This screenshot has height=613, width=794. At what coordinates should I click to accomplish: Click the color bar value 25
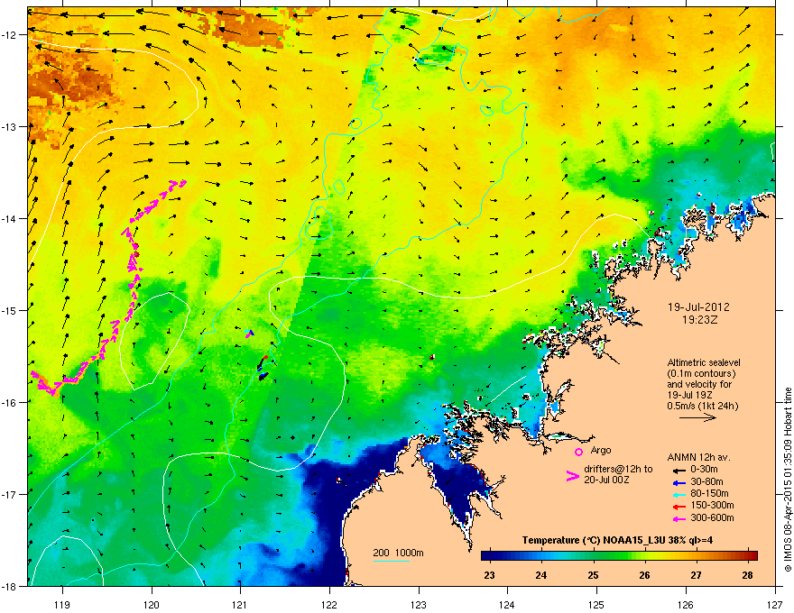[x=593, y=575]
